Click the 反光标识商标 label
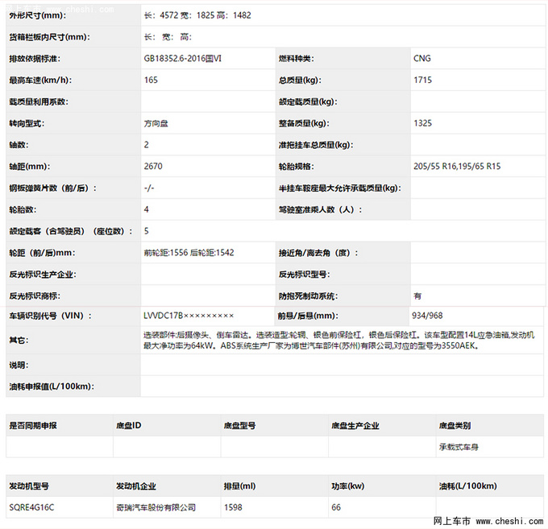Image resolution: width=548 pixels, height=529 pixels. pyautogui.click(x=35, y=296)
